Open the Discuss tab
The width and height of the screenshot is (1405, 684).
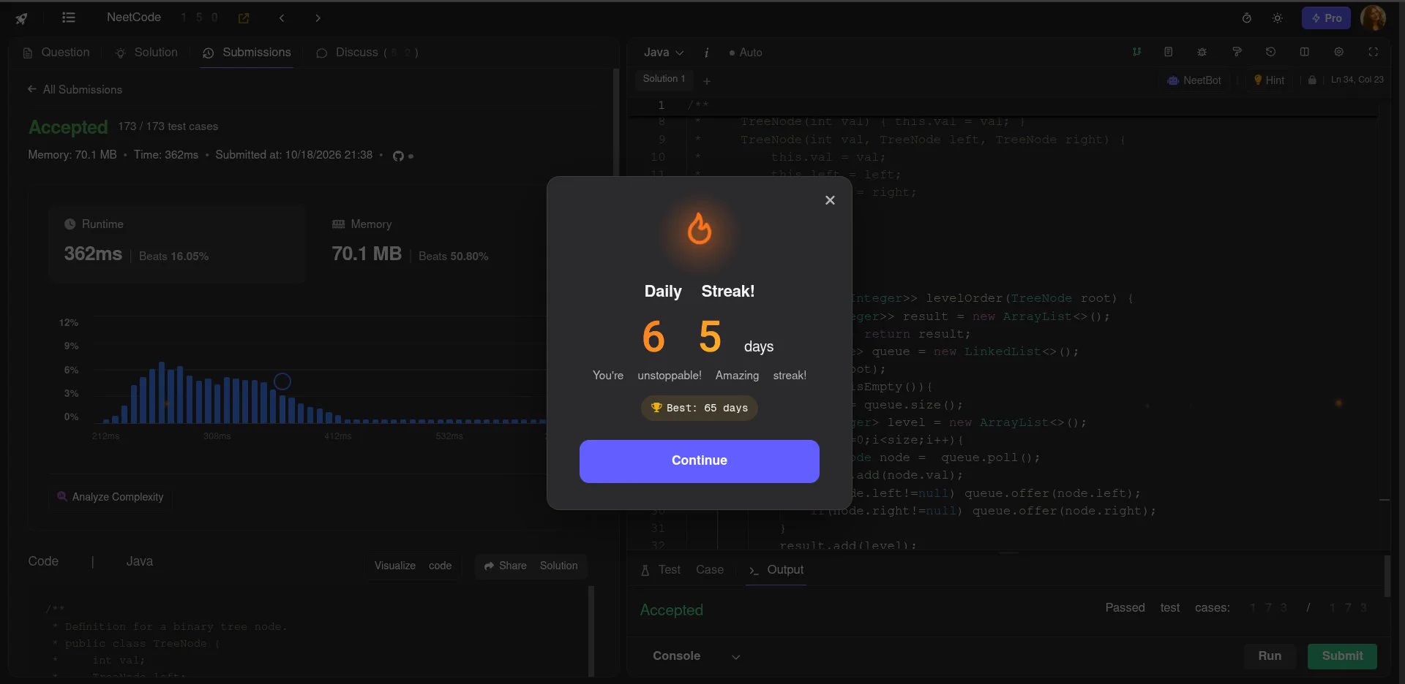coord(367,53)
